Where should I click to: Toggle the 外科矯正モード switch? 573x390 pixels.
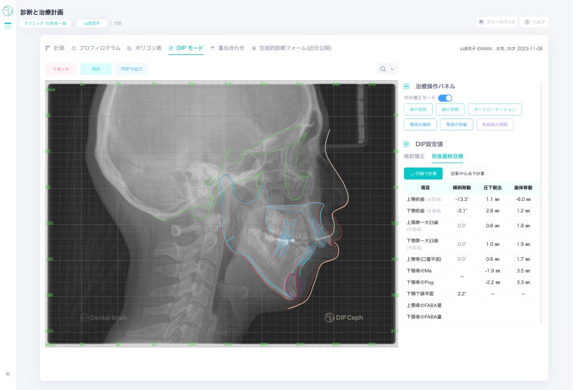pyautogui.click(x=445, y=97)
